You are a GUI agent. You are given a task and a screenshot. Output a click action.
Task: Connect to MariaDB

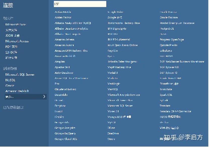(x=113, y=73)
